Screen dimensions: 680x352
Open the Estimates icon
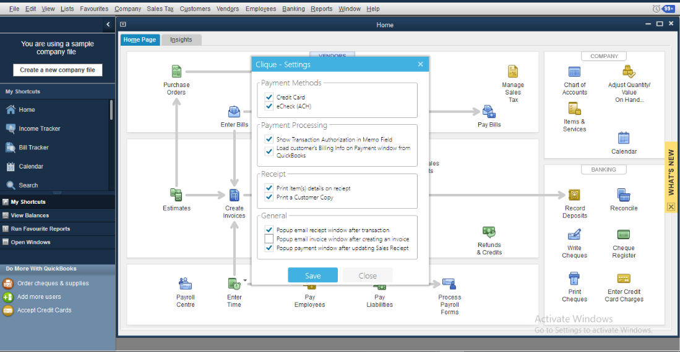pyautogui.click(x=176, y=195)
